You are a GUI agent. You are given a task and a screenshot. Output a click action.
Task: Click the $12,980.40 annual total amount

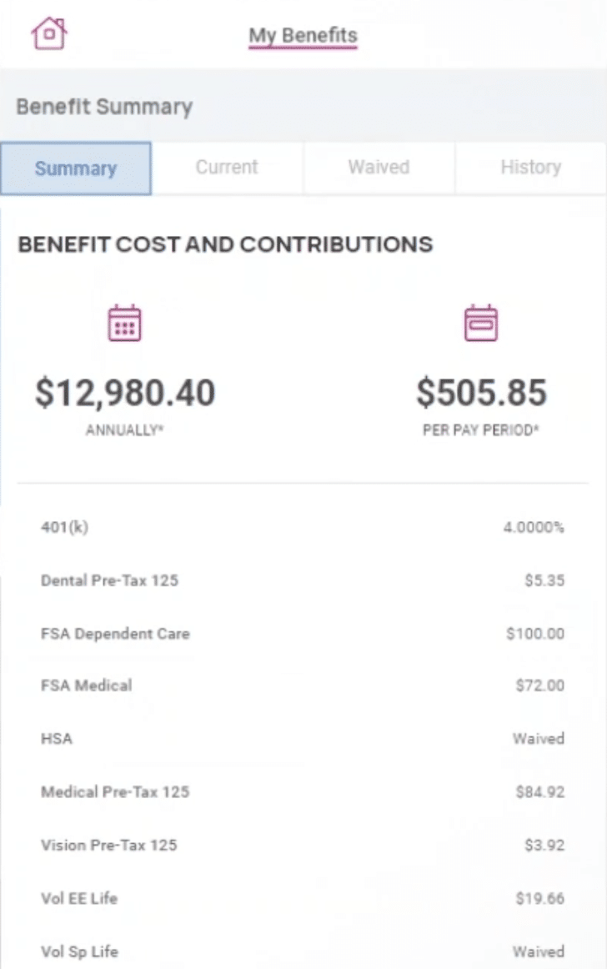click(125, 392)
